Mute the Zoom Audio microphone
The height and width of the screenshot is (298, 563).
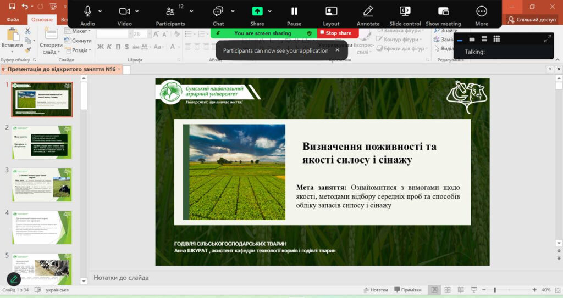pyautogui.click(x=87, y=11)
